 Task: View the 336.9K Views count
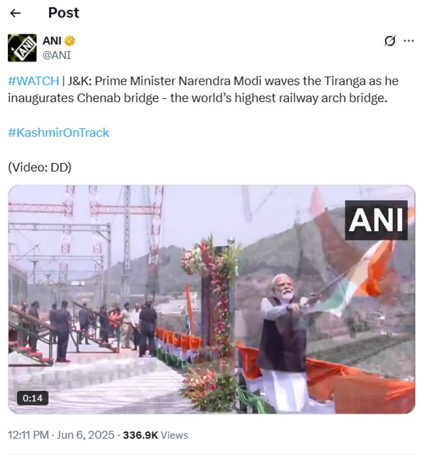point(156,435)
